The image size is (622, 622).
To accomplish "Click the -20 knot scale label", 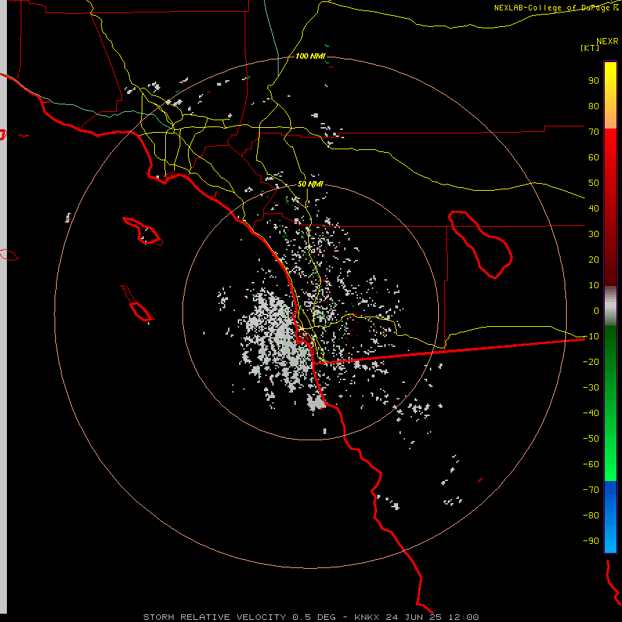I will click(x=591, y=361).
